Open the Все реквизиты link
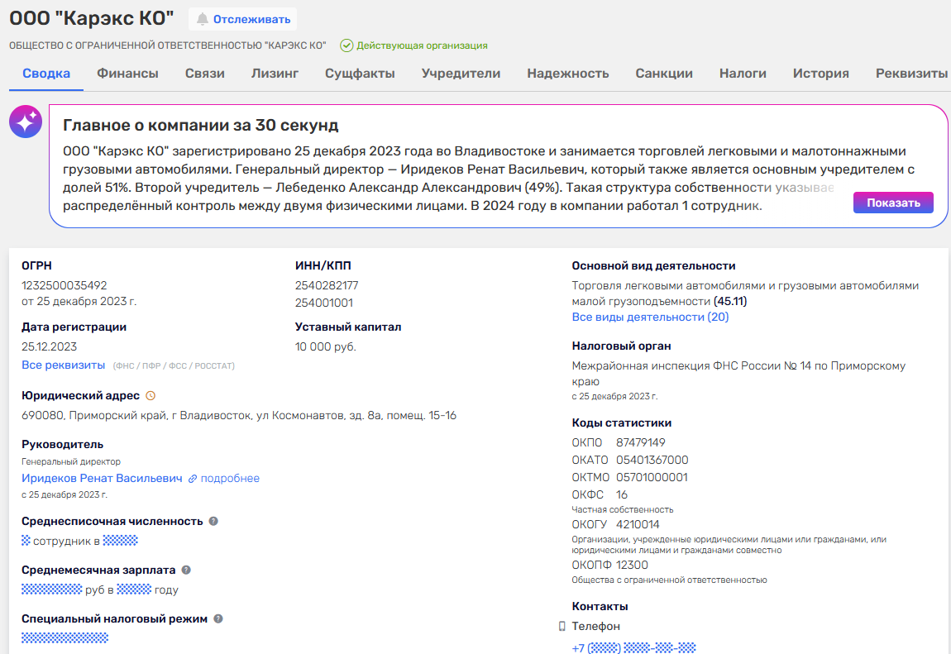Image resolution: width=951 pixels, height=654 pixels. click(x=64, y=365)
